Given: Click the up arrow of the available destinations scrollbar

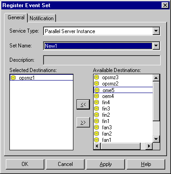Looking at the screenshot, I should (x=156, y=78).
